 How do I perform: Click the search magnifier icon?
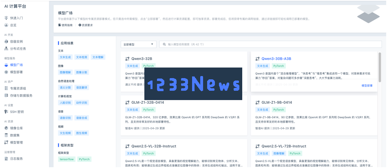click(x=164, y=44)
